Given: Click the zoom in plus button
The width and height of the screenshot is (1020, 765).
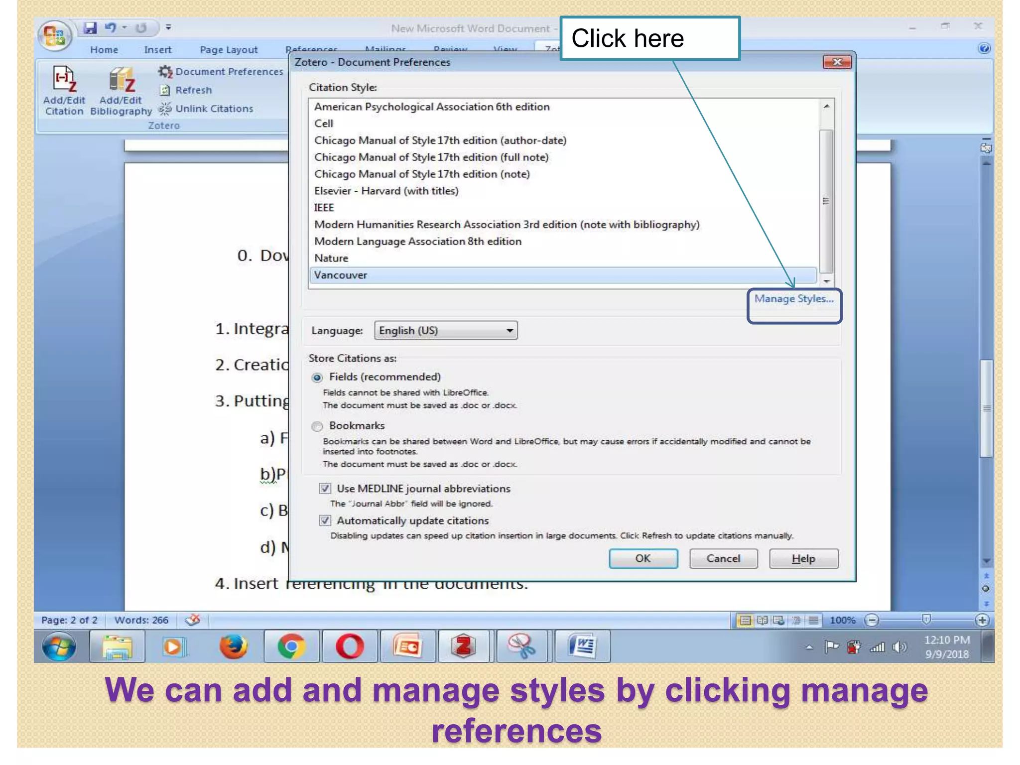Looking at the screenshot, I should pos(982,620).
